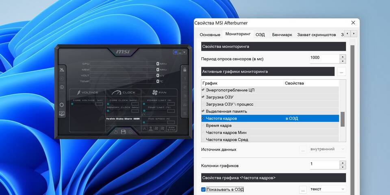Open the 'Захват скриншотов' tab
Image resolution: width=390 pixels, height=195 pixels.
coord(316,35)
